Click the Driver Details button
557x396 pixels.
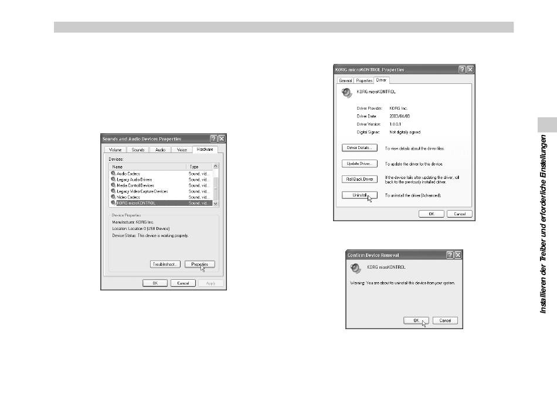[x=359, y=147]
